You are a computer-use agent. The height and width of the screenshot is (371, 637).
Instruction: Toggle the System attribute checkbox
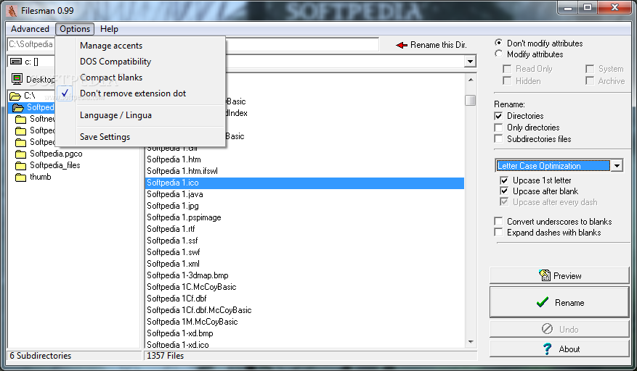pyautogui.click(x=590, y=69)
